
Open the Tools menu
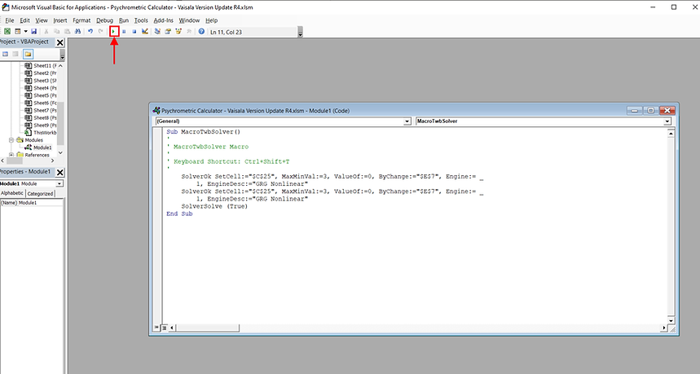click(x=141, y=20)
